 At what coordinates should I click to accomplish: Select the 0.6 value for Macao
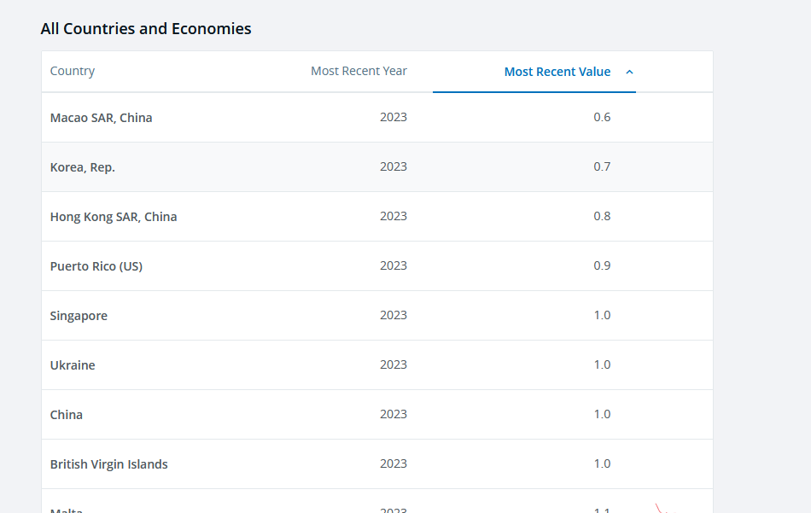point(602,118)
